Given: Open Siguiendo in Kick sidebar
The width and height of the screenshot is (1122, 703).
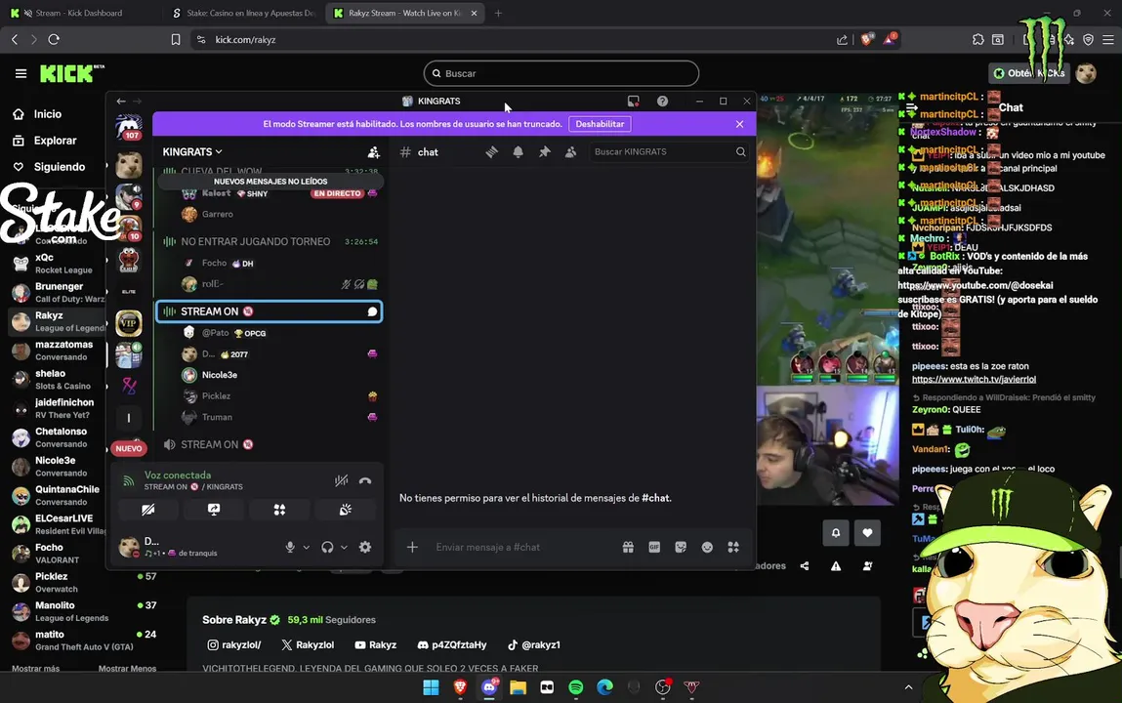Looking at the screenshot, I should point(59,167).
